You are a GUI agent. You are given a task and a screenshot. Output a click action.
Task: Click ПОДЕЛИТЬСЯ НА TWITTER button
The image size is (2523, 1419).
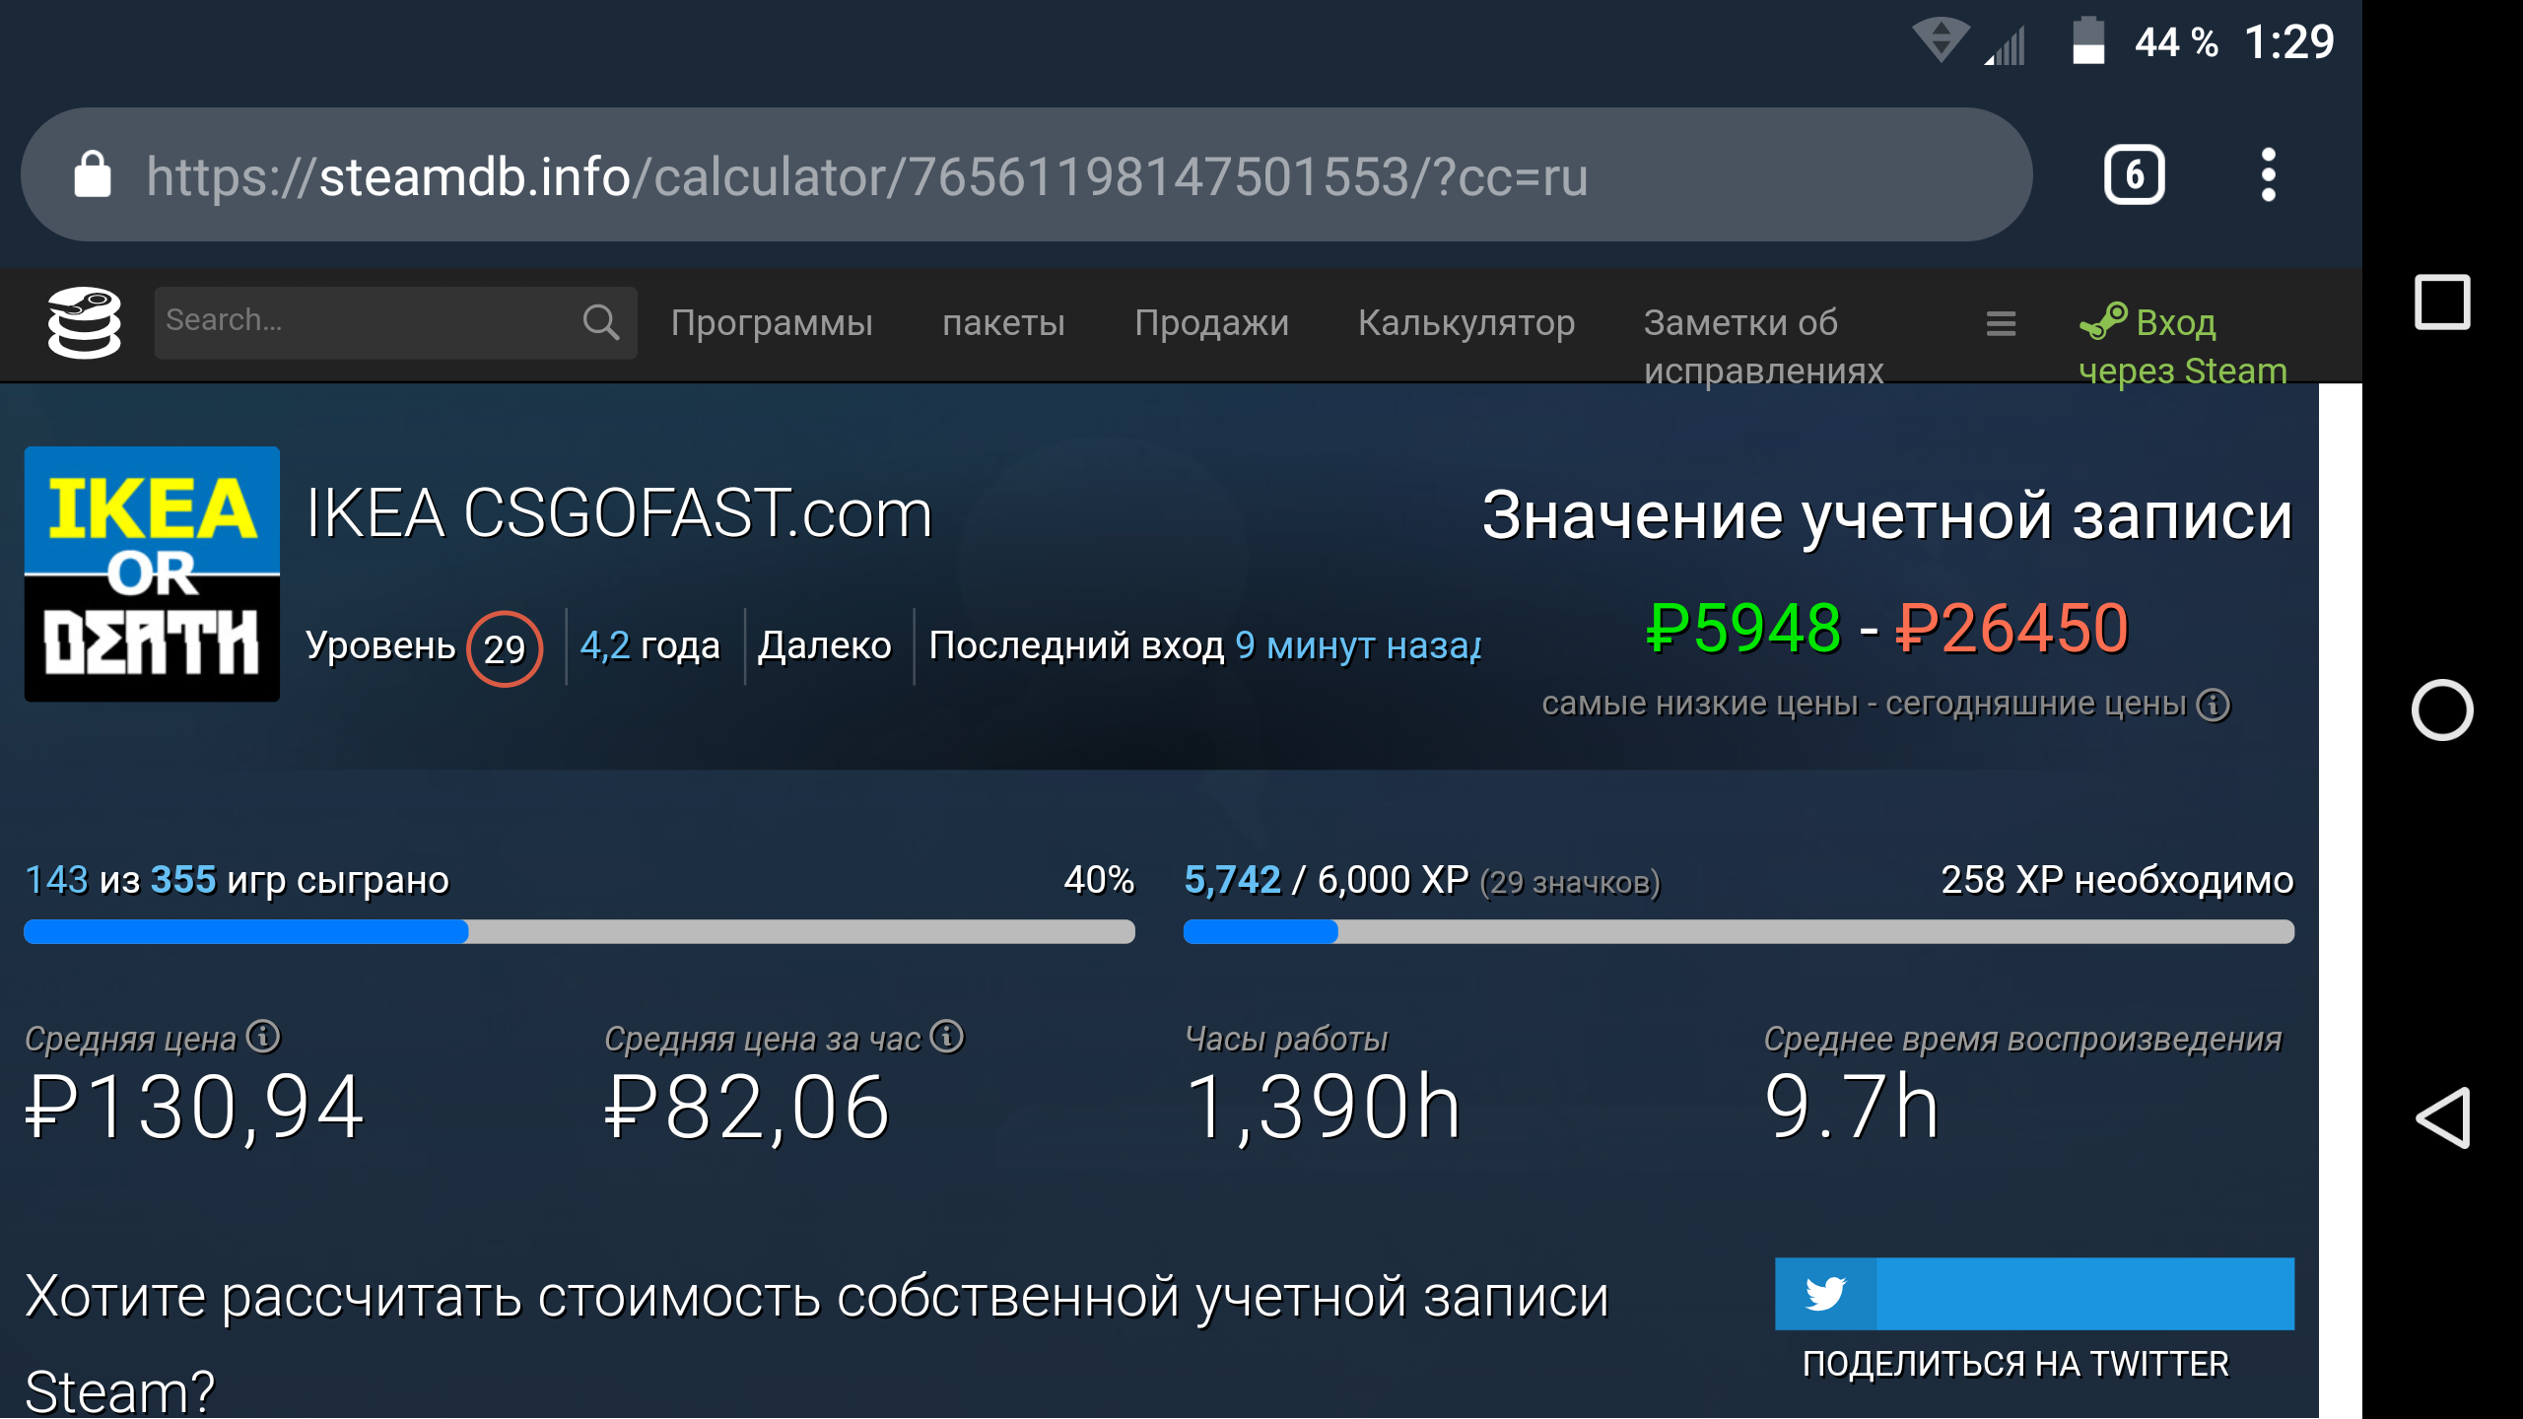click(x=2034, y=1319)
